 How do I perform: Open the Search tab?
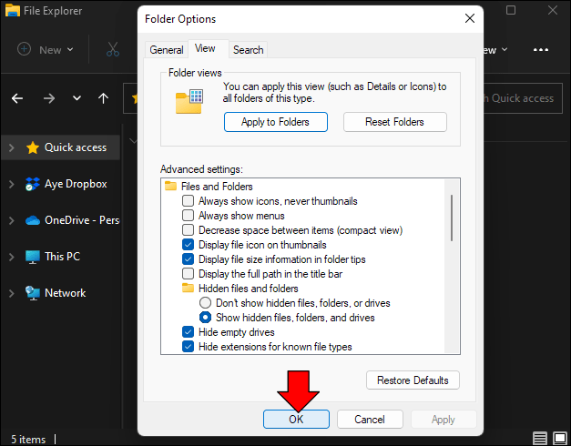[x=248, y=50]
